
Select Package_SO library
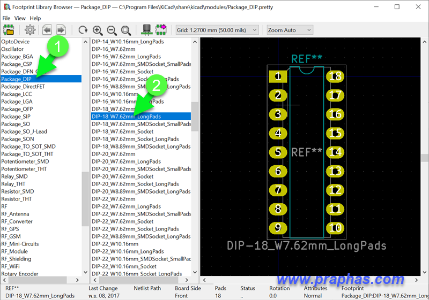click(16, 124)
